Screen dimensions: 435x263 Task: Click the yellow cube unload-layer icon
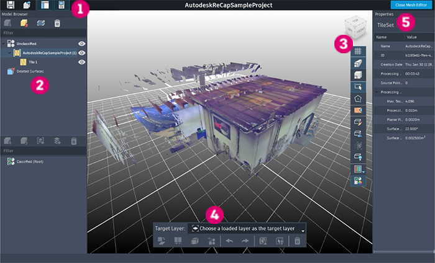point(24,23)
